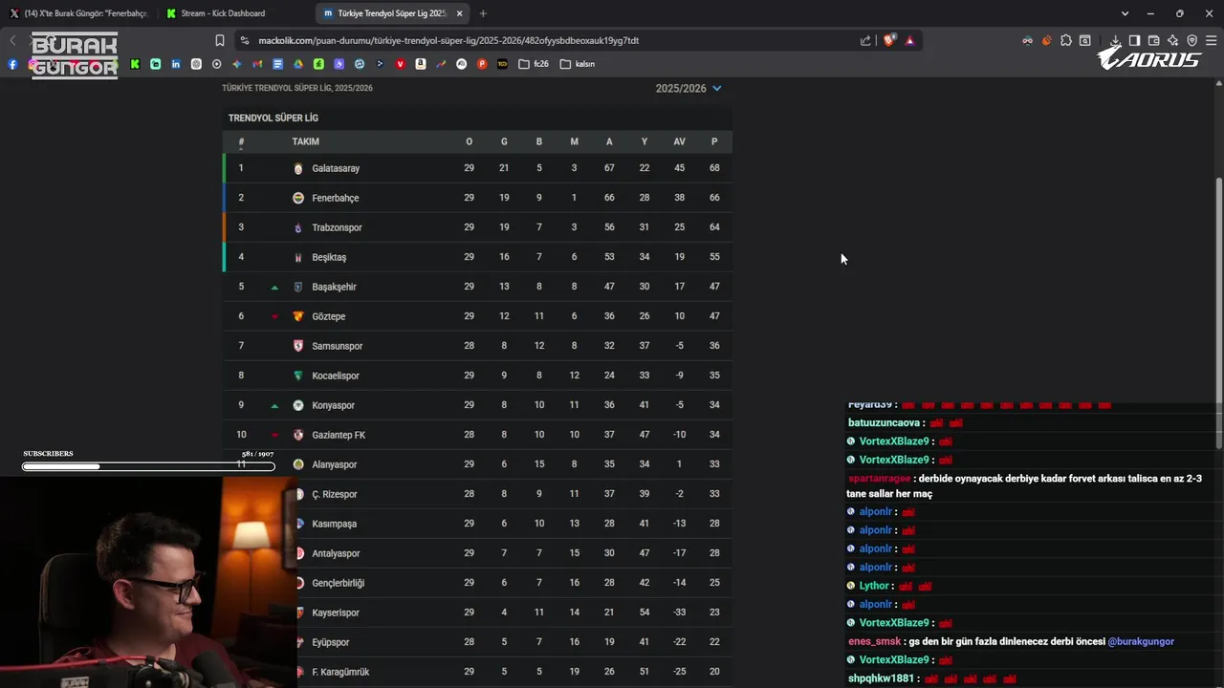The width and height of the screenshot is (1224, 688).
Task: Click the Beşiktaş team name link
Action: coord(329,257)
